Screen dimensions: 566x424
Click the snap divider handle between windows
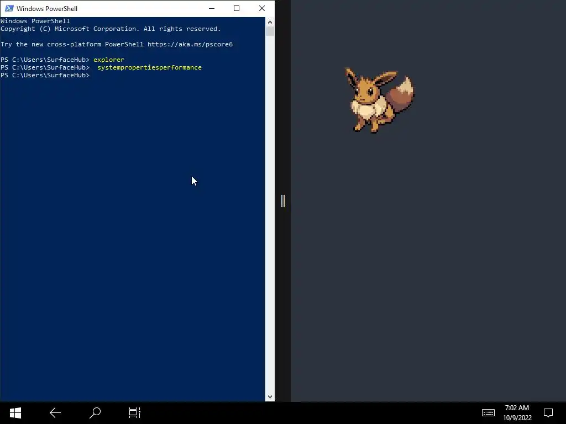[283, 201]
